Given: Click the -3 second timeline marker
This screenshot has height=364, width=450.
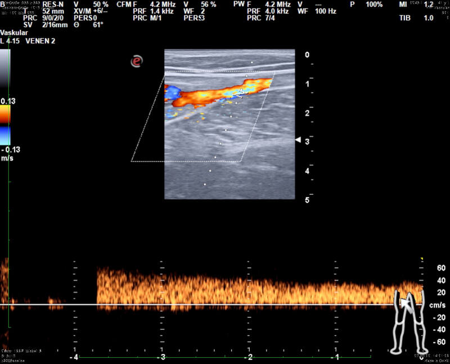Looking at the screenshot, I should tap(163, 357).
